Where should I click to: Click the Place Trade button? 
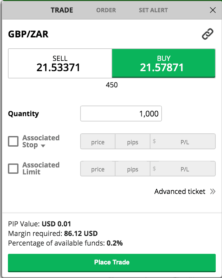point(112,263)
